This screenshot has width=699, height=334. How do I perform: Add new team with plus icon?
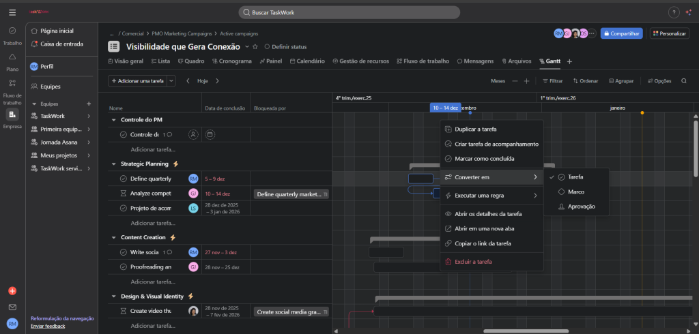(x=89, y=104)
